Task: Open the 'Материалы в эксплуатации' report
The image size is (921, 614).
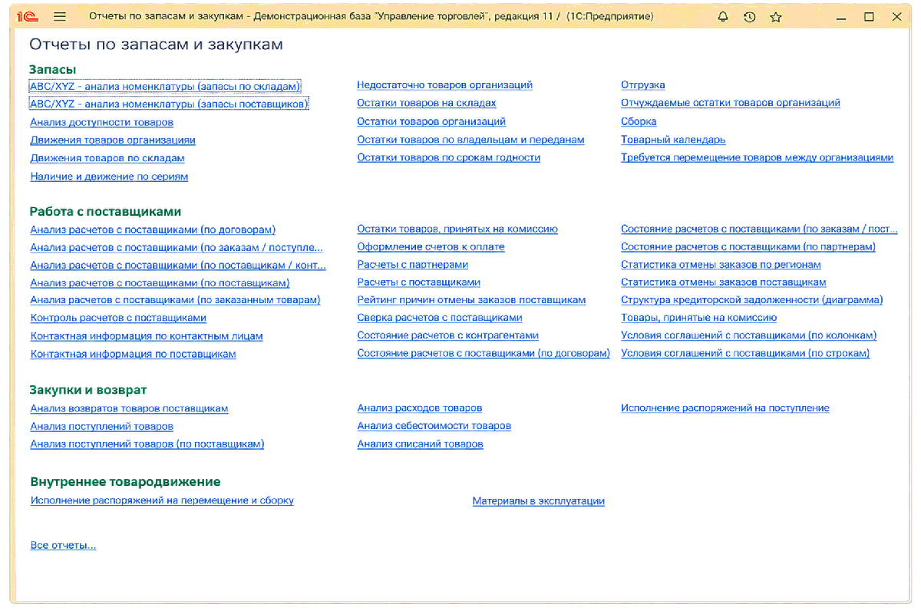Action: [x=539, y=501]
